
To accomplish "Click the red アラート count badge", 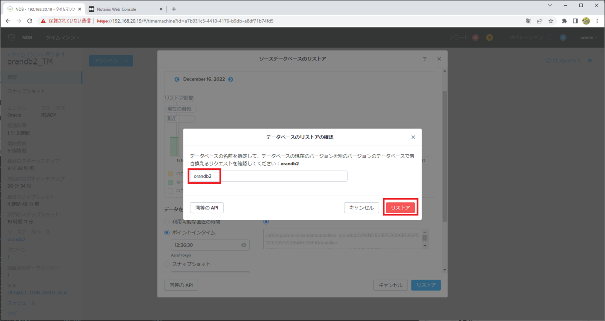I will [475, 37].
